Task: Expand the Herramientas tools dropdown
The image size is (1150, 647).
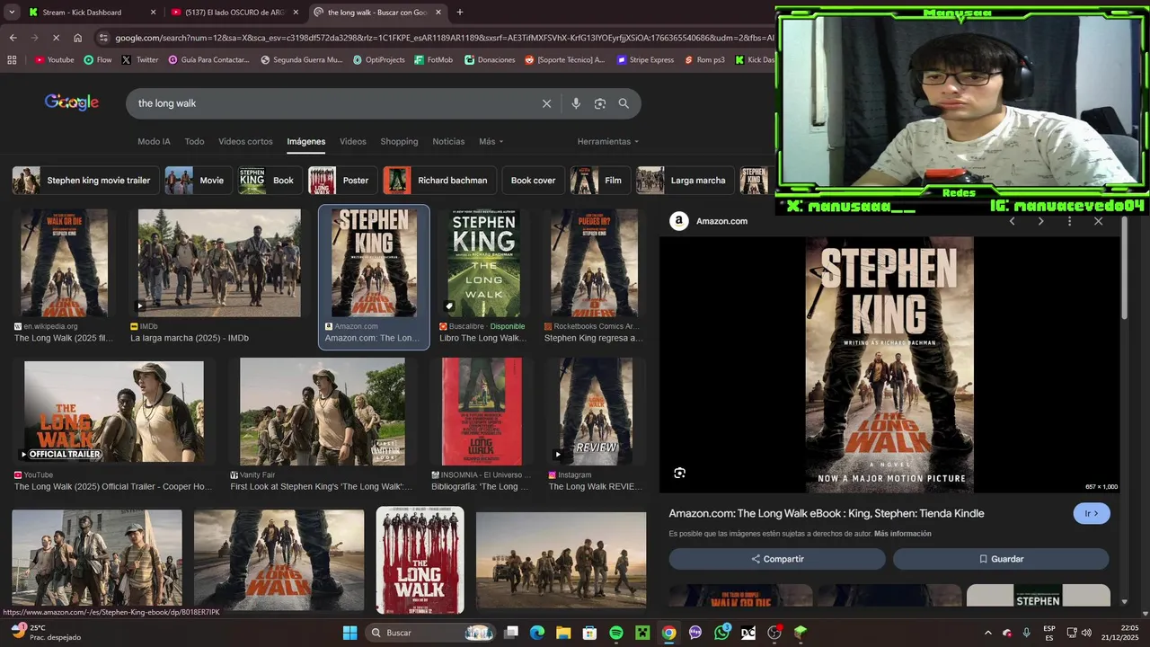Action: pos(608,142)
